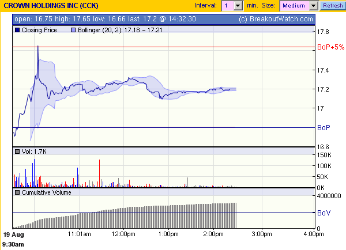This screenshot has width=346, height=250.
Task: Click the open/high/low/last quote text
Action: coord(105,19)
